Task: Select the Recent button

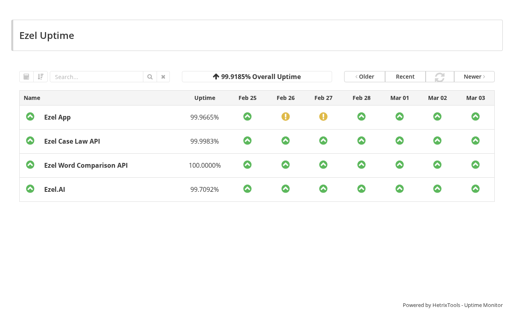Action: tap(405, 77)
